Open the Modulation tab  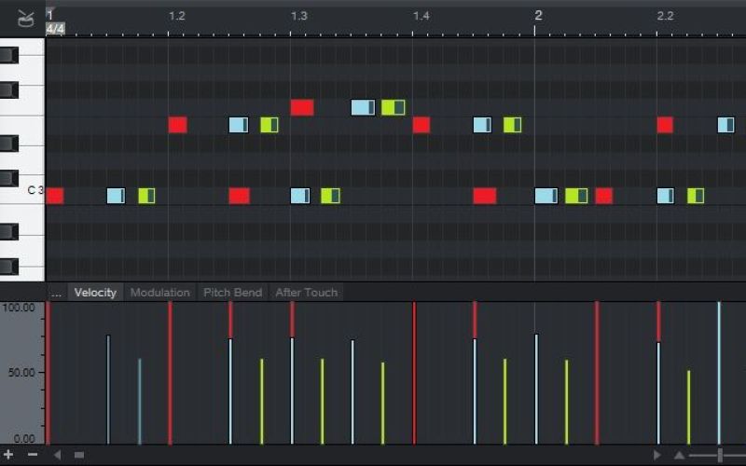159,293
